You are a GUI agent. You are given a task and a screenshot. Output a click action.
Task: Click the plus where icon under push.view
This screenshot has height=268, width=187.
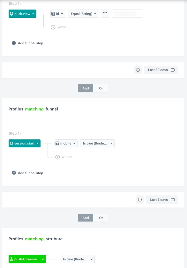point(53,27)
